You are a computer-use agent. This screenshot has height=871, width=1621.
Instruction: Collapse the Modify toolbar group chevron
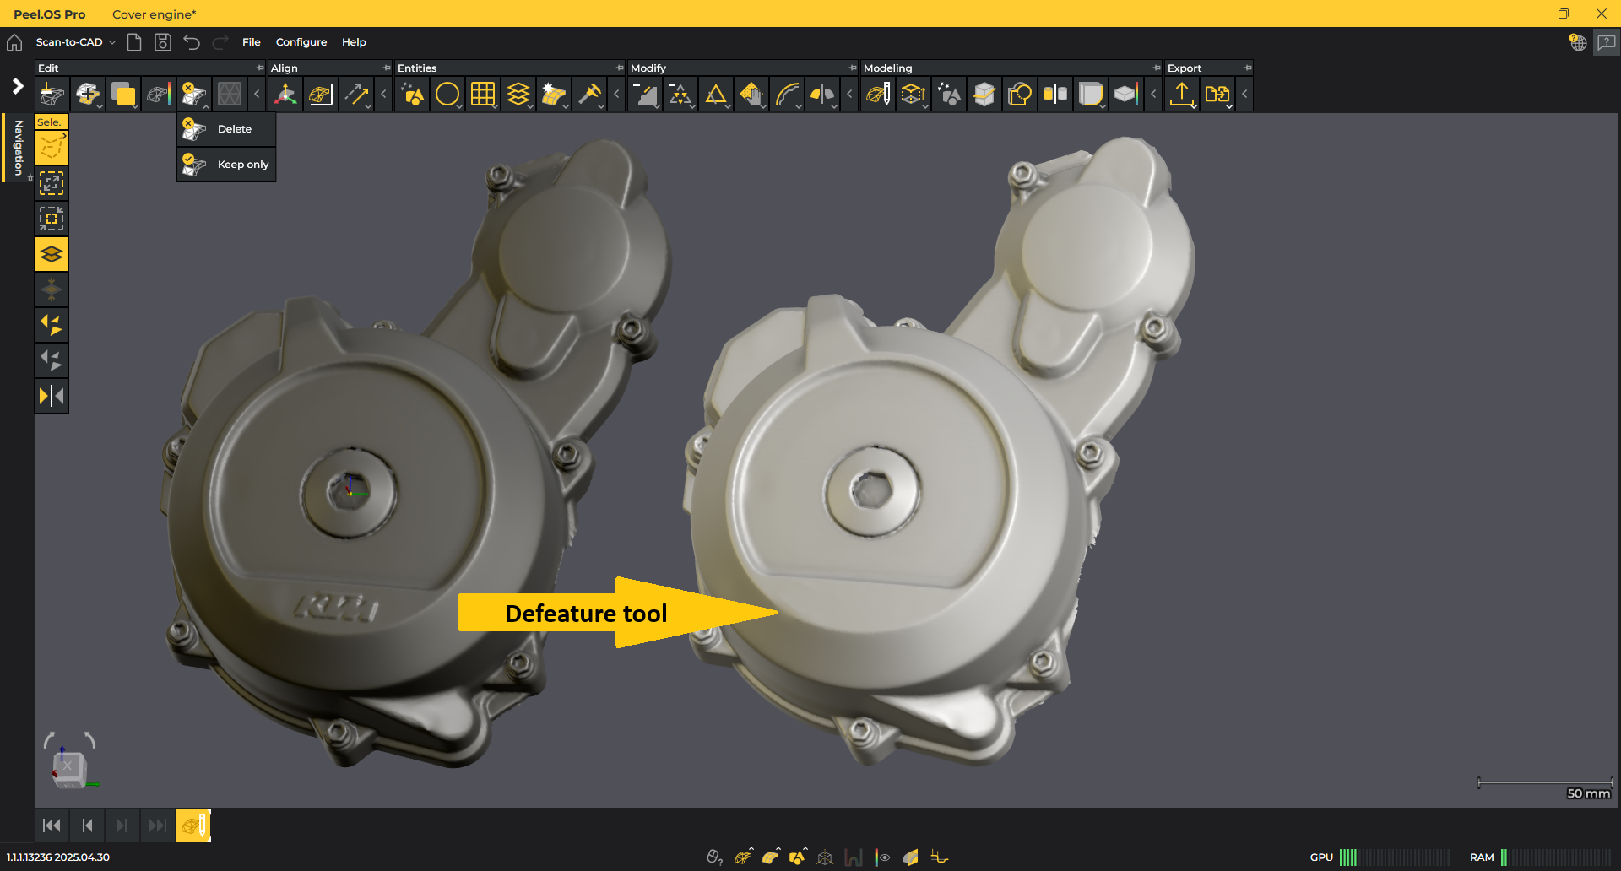click(850, 95)
